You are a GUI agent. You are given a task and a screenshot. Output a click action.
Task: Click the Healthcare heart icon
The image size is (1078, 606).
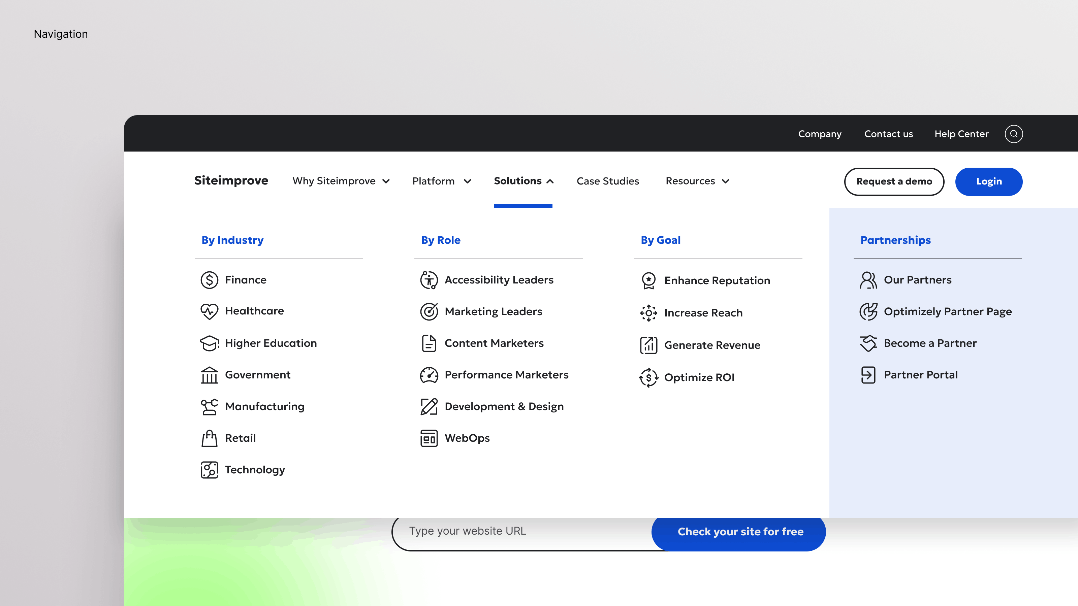209,311
